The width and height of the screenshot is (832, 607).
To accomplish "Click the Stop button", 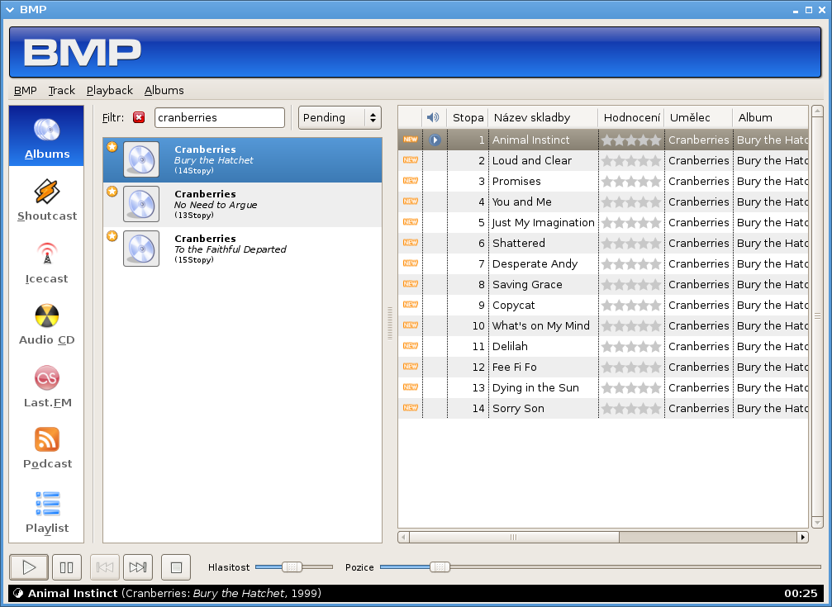I will click(x=176, y=567).
